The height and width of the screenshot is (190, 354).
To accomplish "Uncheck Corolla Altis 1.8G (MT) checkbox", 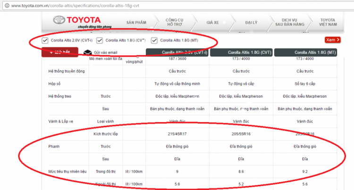I will [154, 41].
